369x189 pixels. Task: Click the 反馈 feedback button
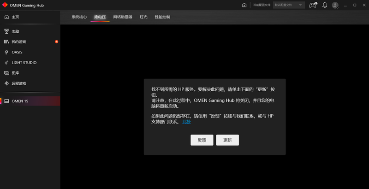pos(202,140)
